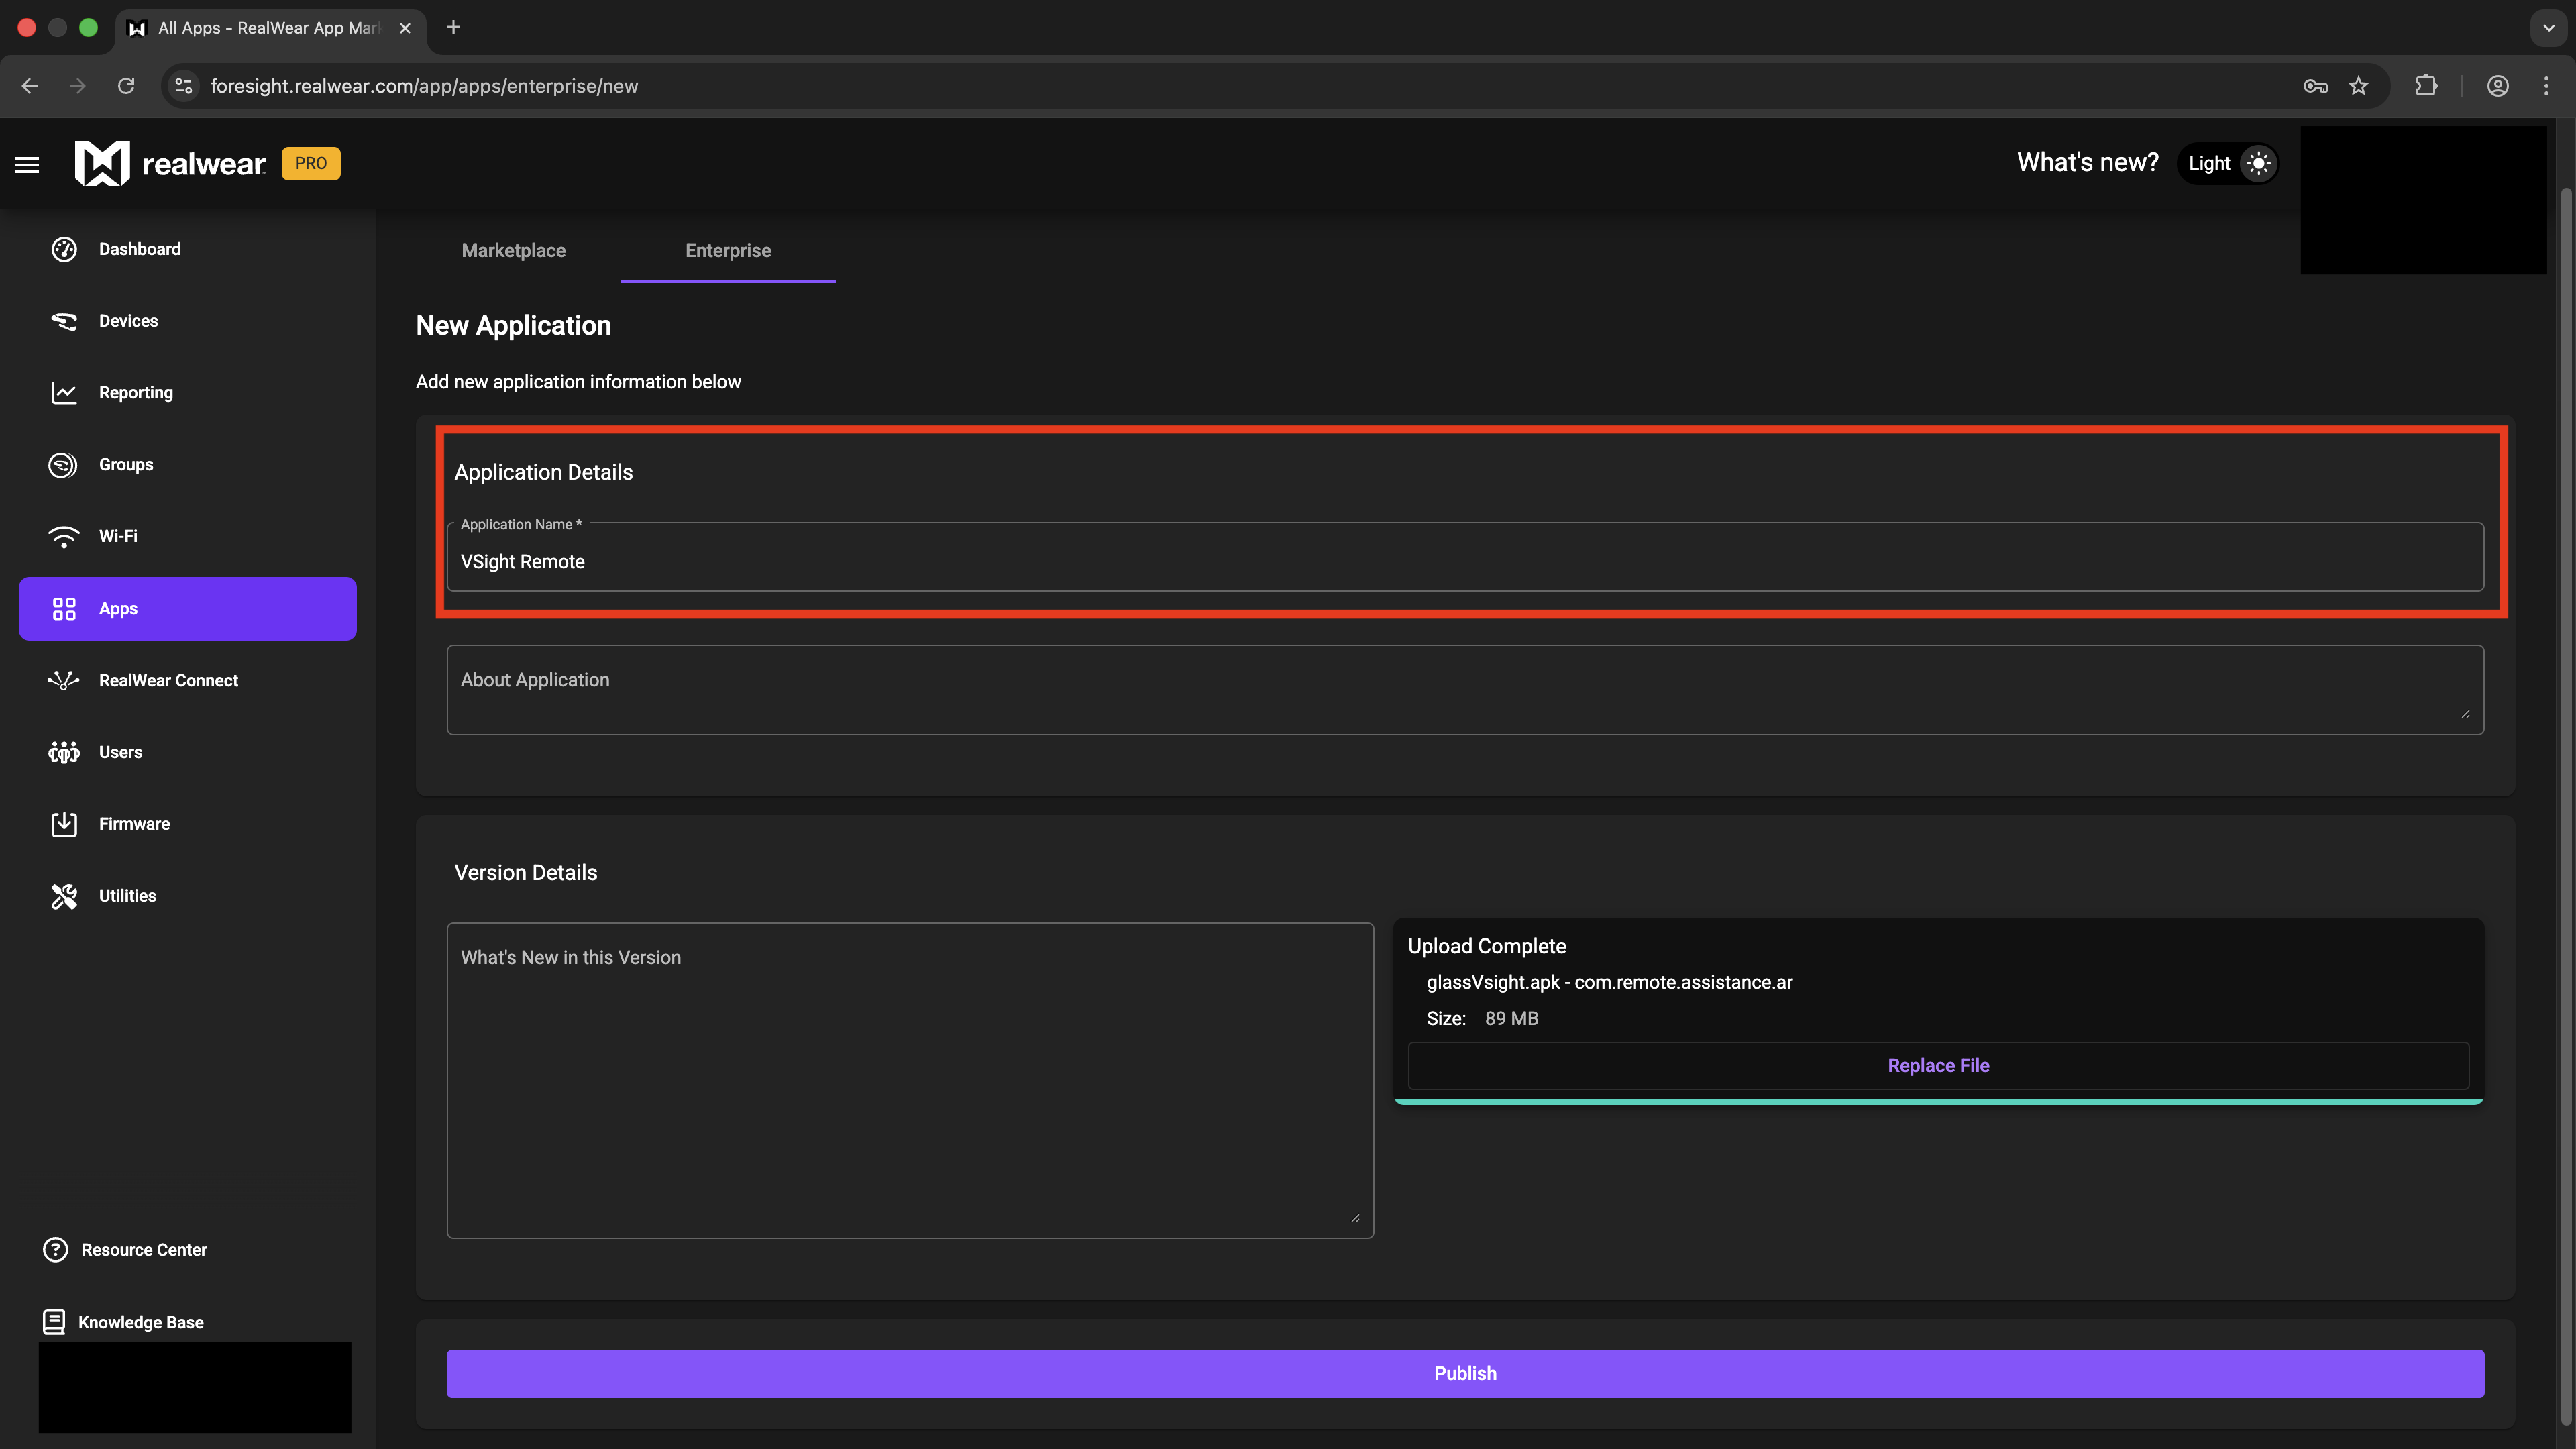Click the 89 MB size value
The width and height of the screenshot is (2576, 1449).
1511,1019
